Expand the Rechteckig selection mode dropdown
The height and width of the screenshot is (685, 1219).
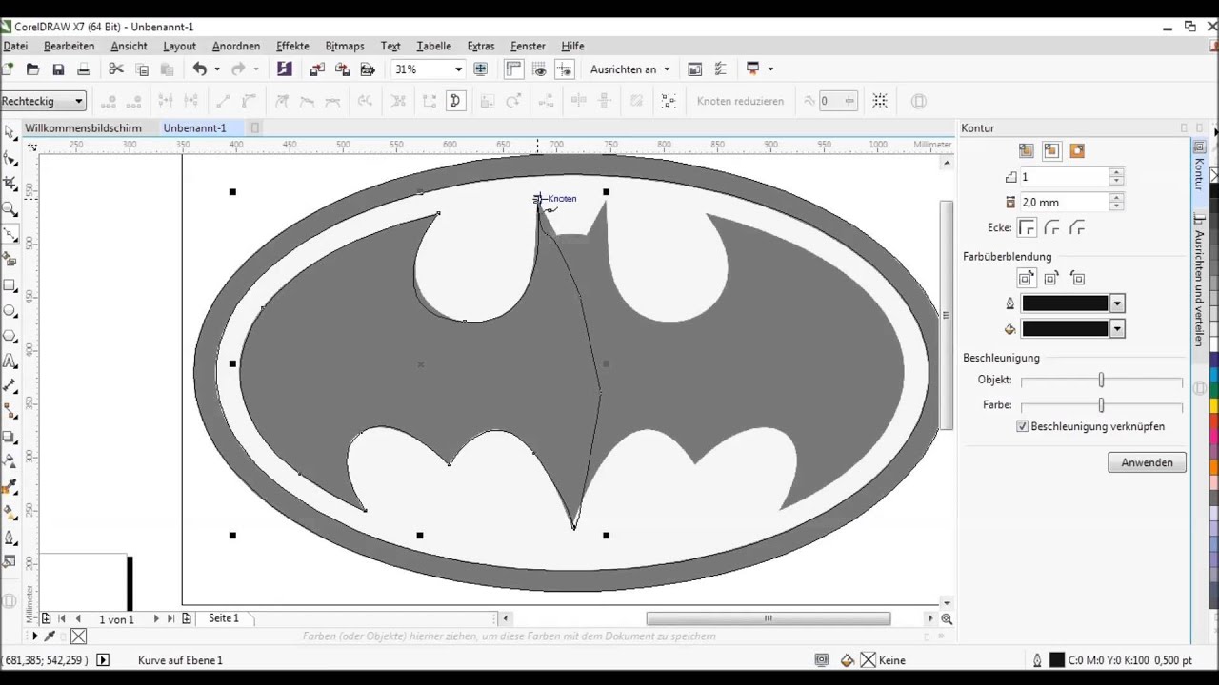(x=79, y=101)
